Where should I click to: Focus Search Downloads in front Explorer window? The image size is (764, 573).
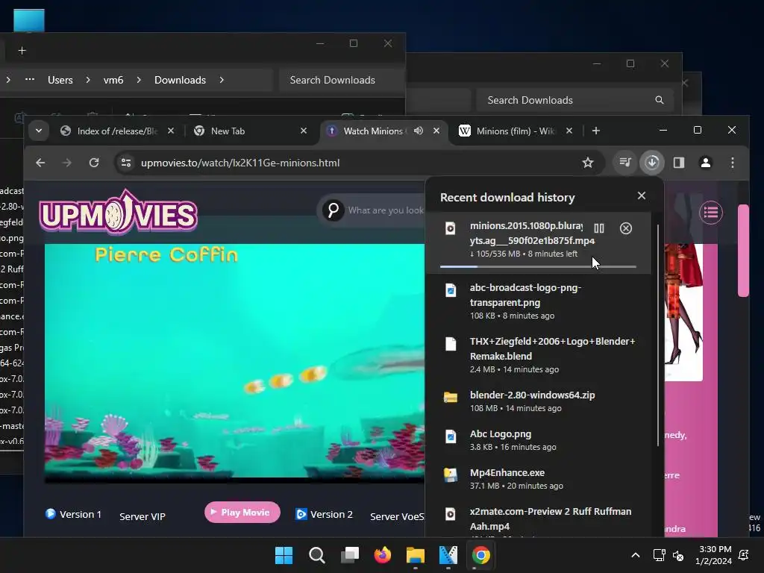pyautogui.click(x=341, y=80)
